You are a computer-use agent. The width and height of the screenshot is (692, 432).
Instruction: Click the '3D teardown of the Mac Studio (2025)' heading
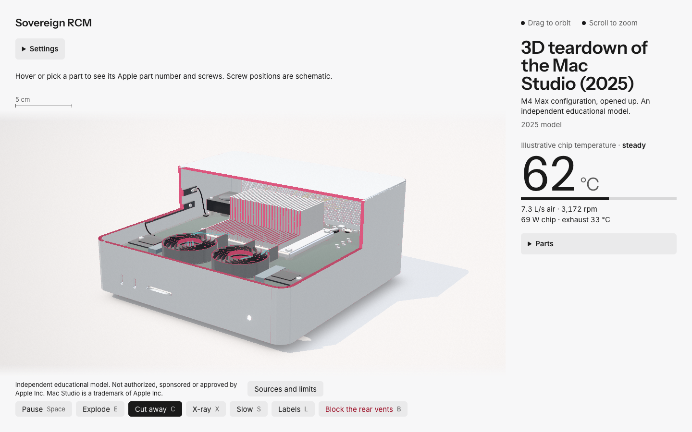(x=584, y=66)
